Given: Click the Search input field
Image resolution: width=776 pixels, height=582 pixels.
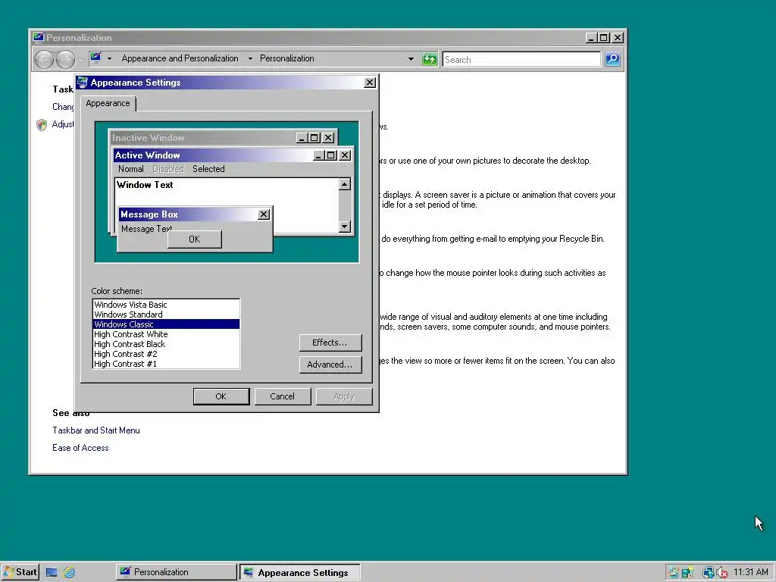Looking at the screenshot, I should tap(521, 59).
